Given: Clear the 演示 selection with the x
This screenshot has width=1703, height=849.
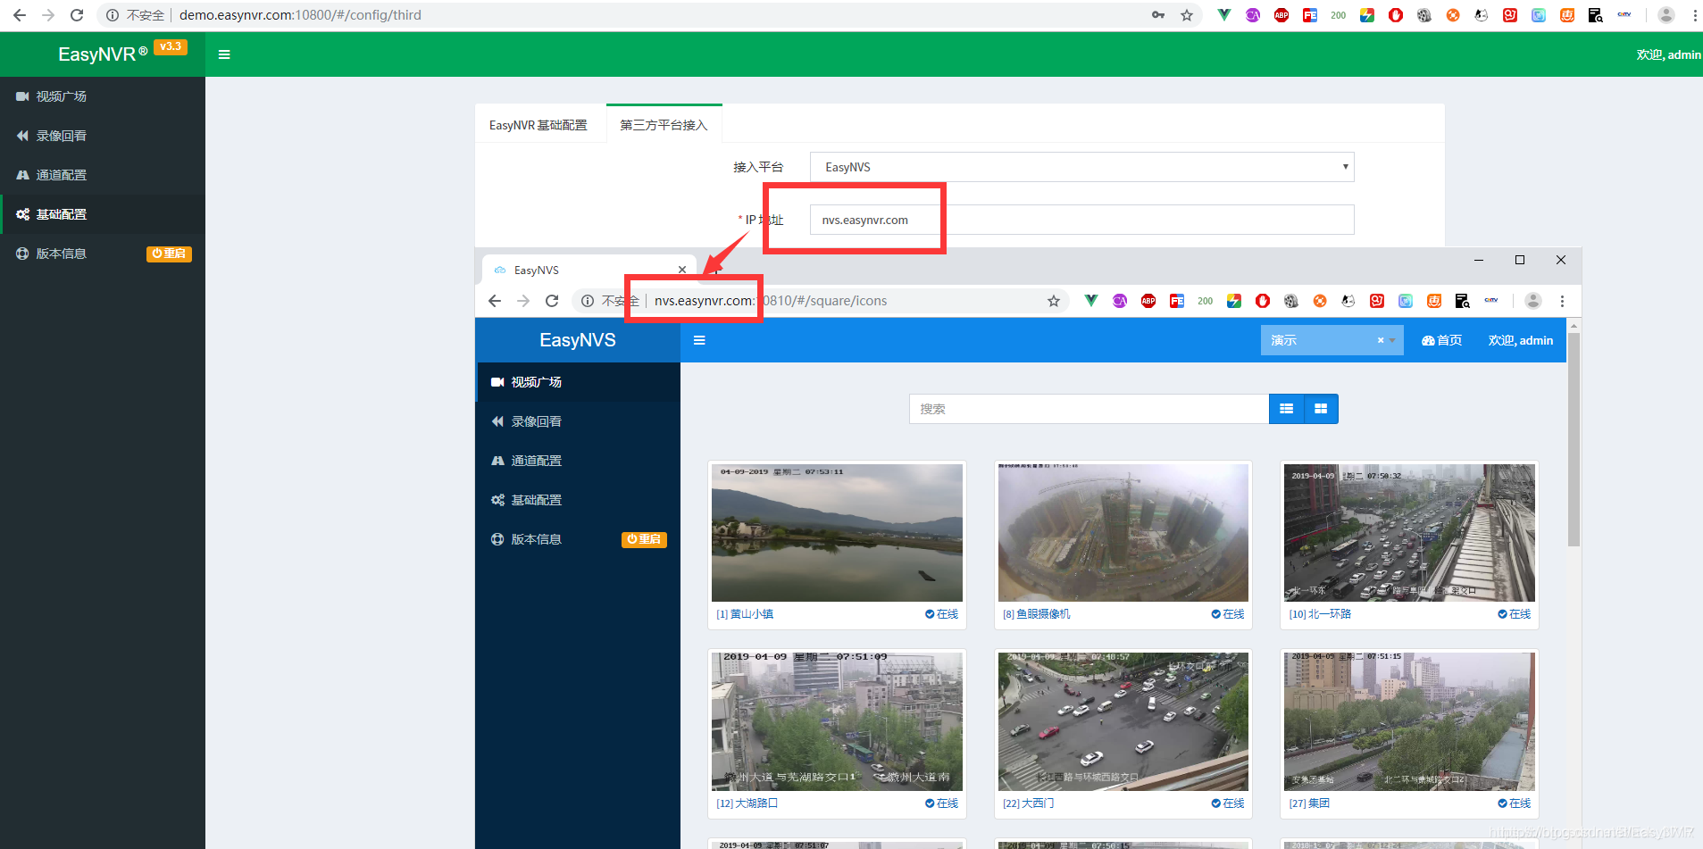Looking at the screenshot, I should [1381, 340].
